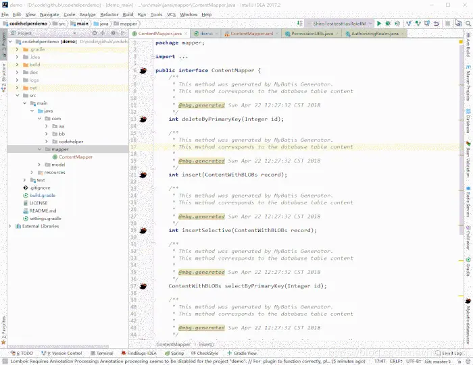Open the VCS menu
The height and width of the screenshot is (365, 473).
172,14
